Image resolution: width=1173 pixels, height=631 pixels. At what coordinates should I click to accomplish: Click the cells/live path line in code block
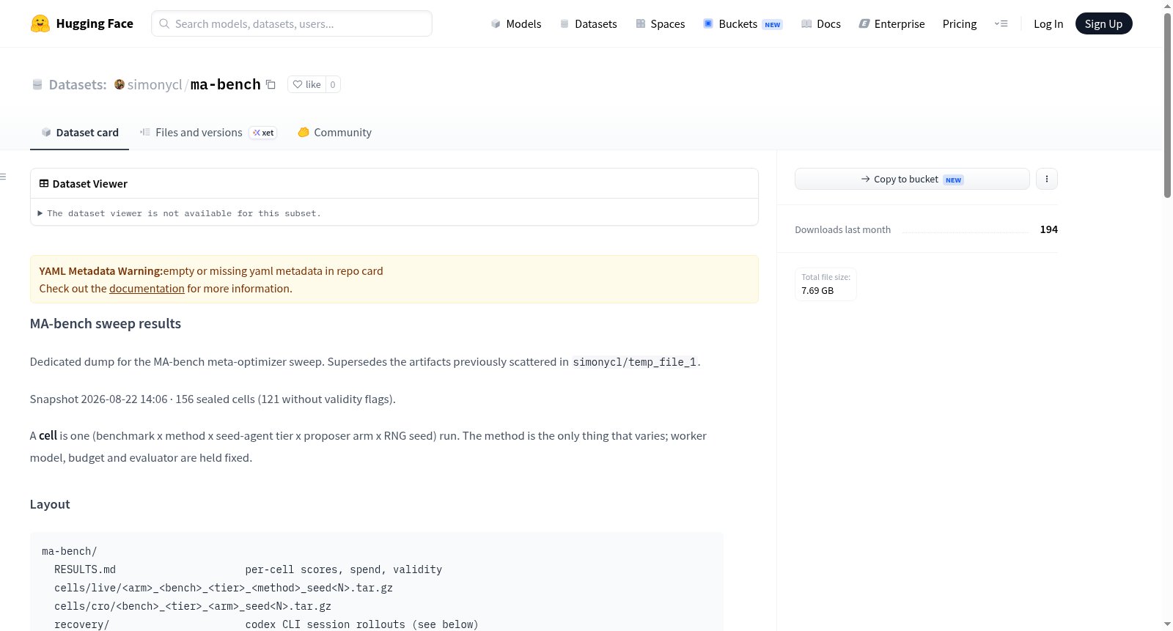pos(224,588)
